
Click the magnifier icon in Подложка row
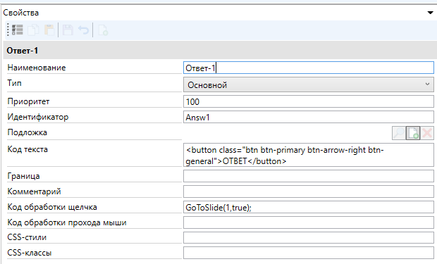(x=399, y=133)
